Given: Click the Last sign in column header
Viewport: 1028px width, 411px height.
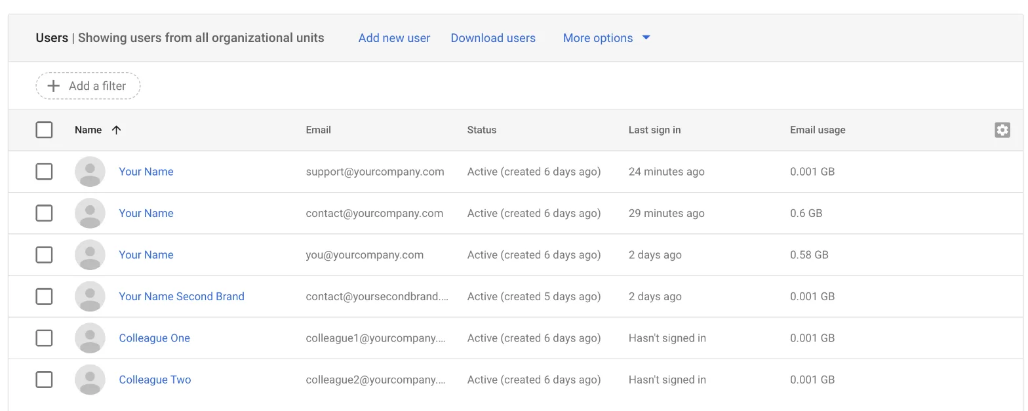Looking at the screenshot, I should point(654,130).
